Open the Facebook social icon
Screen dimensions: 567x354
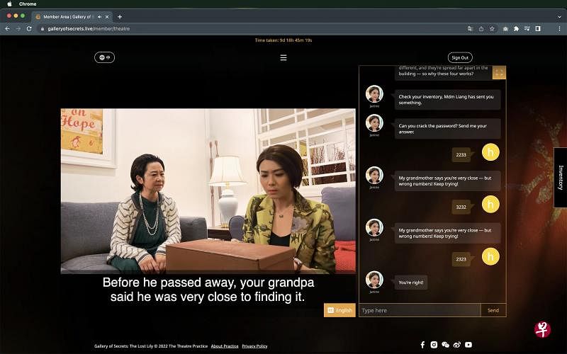(422, 345)
